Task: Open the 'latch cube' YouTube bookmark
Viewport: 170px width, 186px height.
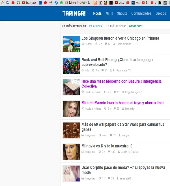Action: coord(29,3)
